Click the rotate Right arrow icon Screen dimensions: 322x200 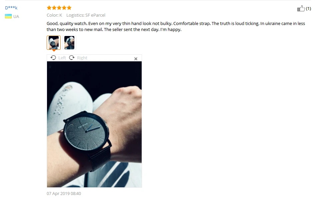72,58
